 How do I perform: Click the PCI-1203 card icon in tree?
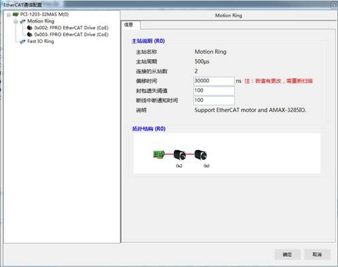[16, 14]
